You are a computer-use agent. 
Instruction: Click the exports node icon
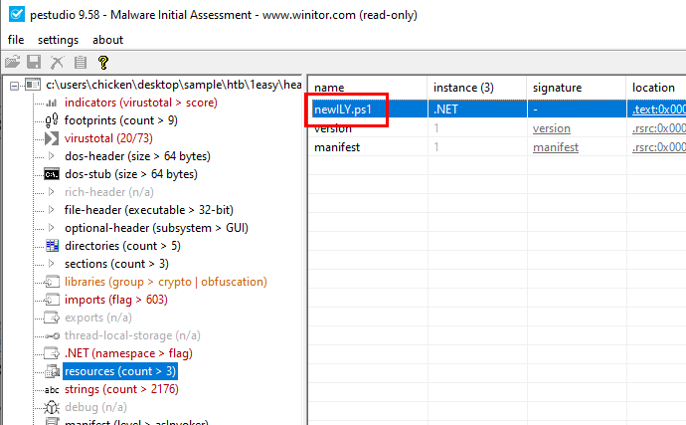click(x=52, y=318)
